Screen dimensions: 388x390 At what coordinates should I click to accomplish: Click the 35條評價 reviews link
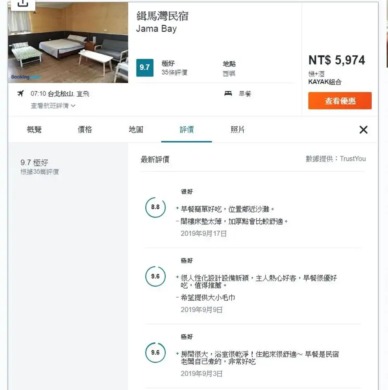[x=174, y=72]
